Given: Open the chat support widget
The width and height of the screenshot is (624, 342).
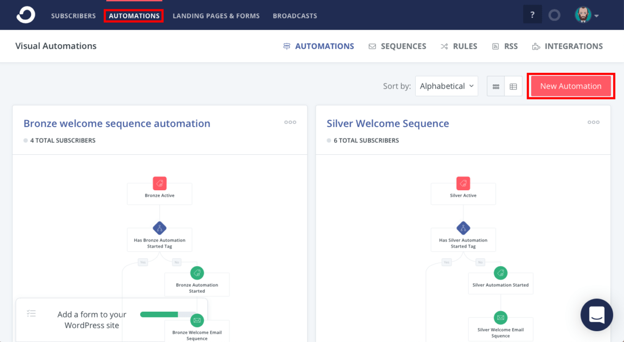Looking at the screenshot, I should 597,315.
